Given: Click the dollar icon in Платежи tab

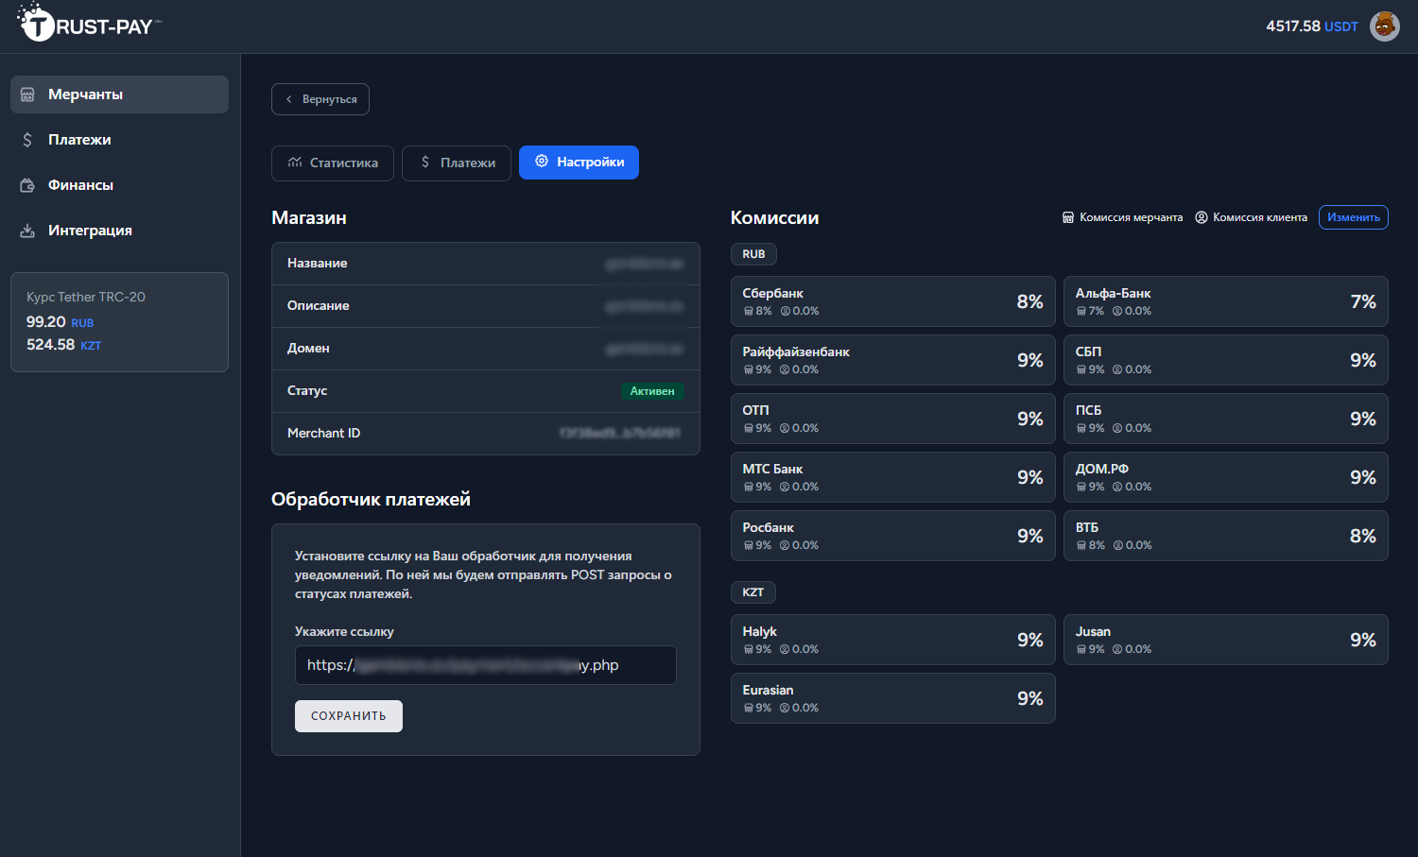Looking at the screenshot, I should [425, 163].
